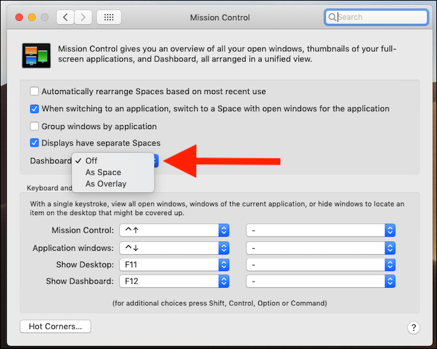Focus the Search field
The height and width of the screenshot is (349, 437).
376,17
